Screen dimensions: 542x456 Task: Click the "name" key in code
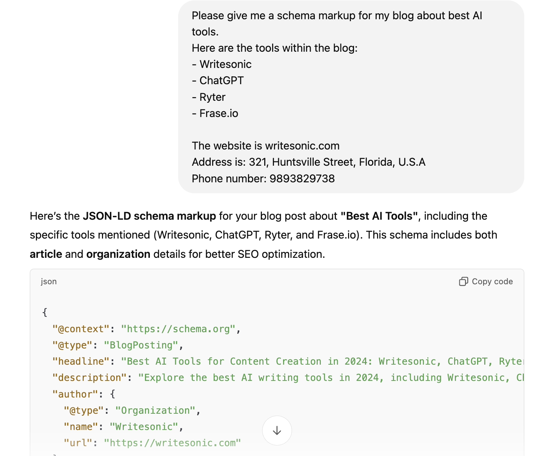pyautogui.click(x=81, y=427)
